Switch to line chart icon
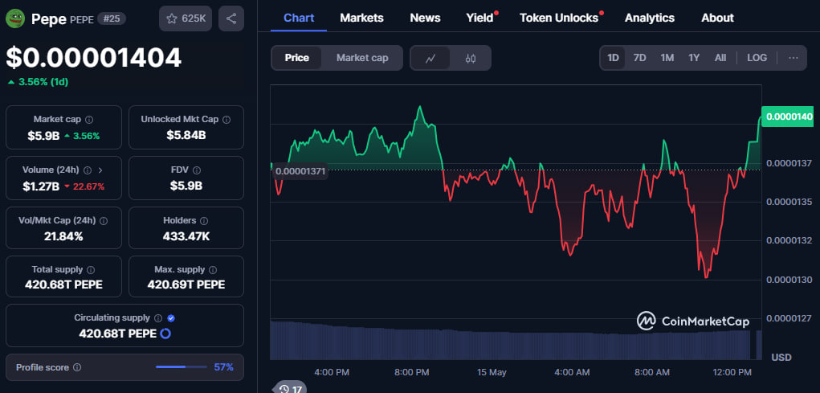Image resolution: width=820 pixels, height=393 pixels. coord(430,58)
